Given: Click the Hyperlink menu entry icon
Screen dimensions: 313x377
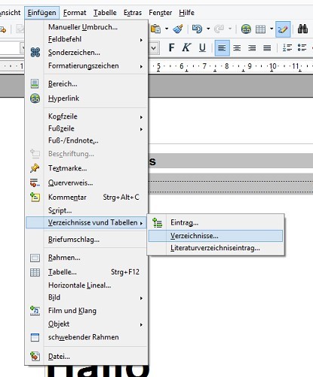Looking at the screenshot, I should [35, 98].
